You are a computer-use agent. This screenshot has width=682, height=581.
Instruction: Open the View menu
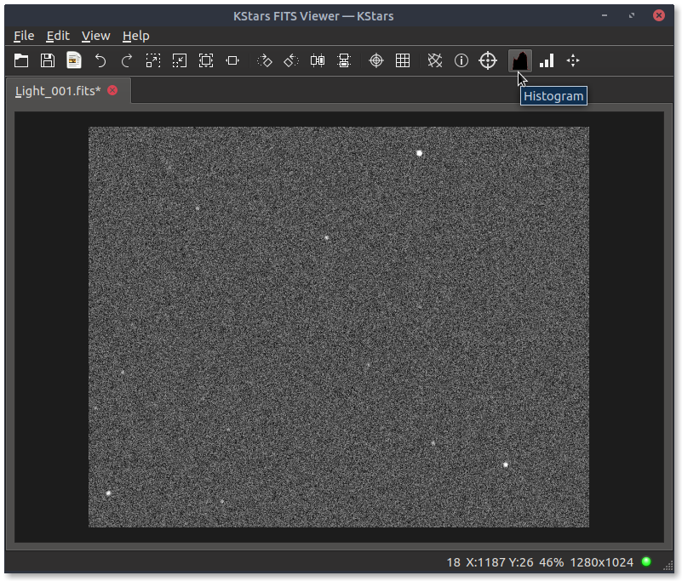[95, 35]
